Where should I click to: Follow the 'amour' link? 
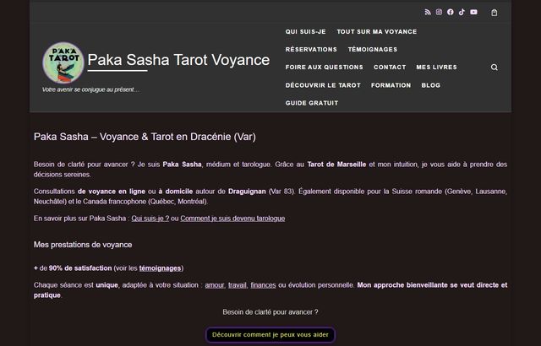pyautogui.click(x=214, y=285)
